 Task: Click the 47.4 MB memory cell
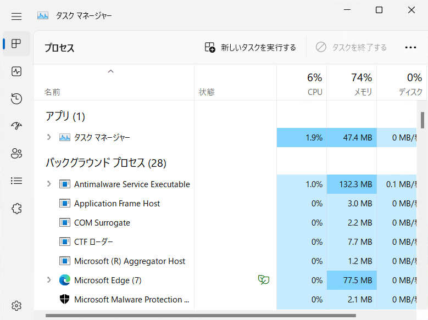pyautogui.click(x=352, y=137)
